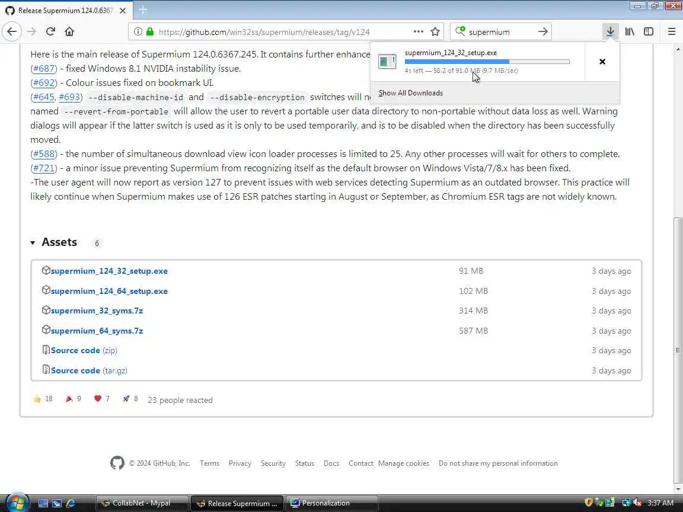
Task: Click Show Desktop quick launch icon
Action: tap(43, 503)
